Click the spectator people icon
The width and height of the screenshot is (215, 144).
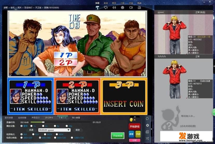click(139, 7)
